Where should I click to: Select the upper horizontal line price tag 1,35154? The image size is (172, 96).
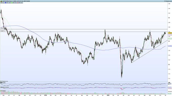click(x=2, y=28)
